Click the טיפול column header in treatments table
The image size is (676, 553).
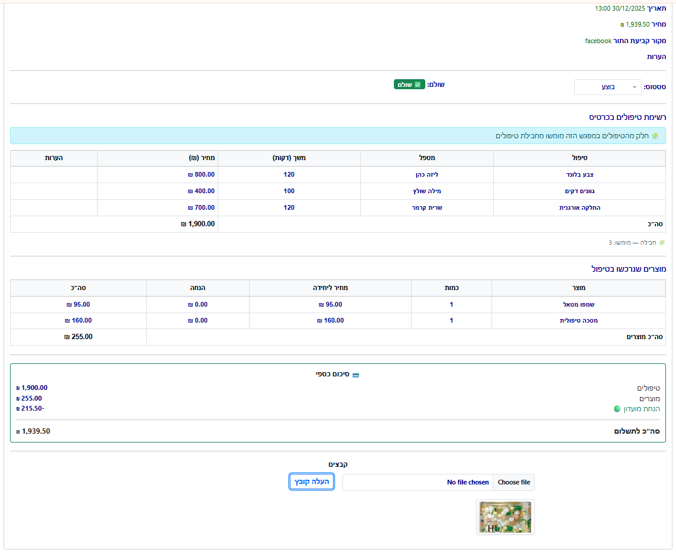[579, 158]
